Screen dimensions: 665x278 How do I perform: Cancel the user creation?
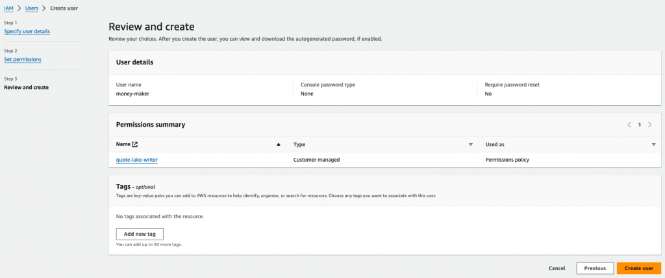tap(557, 268)
